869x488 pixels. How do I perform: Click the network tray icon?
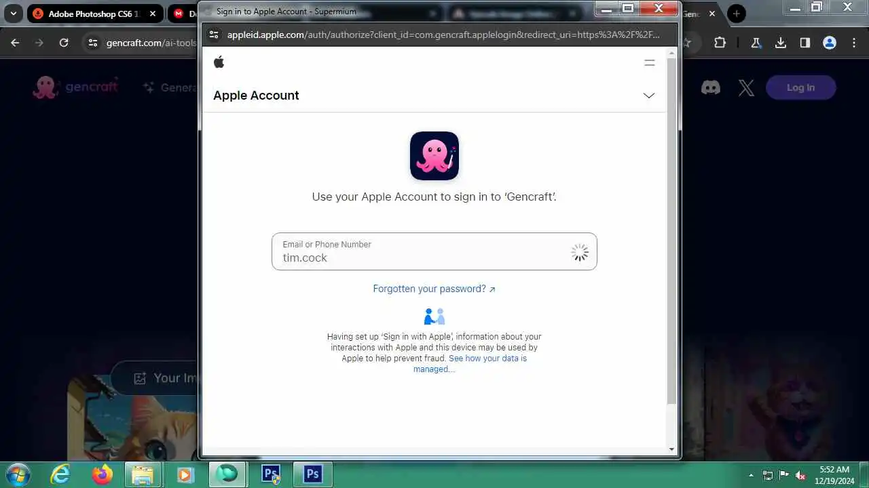click(x=768, y=474)
